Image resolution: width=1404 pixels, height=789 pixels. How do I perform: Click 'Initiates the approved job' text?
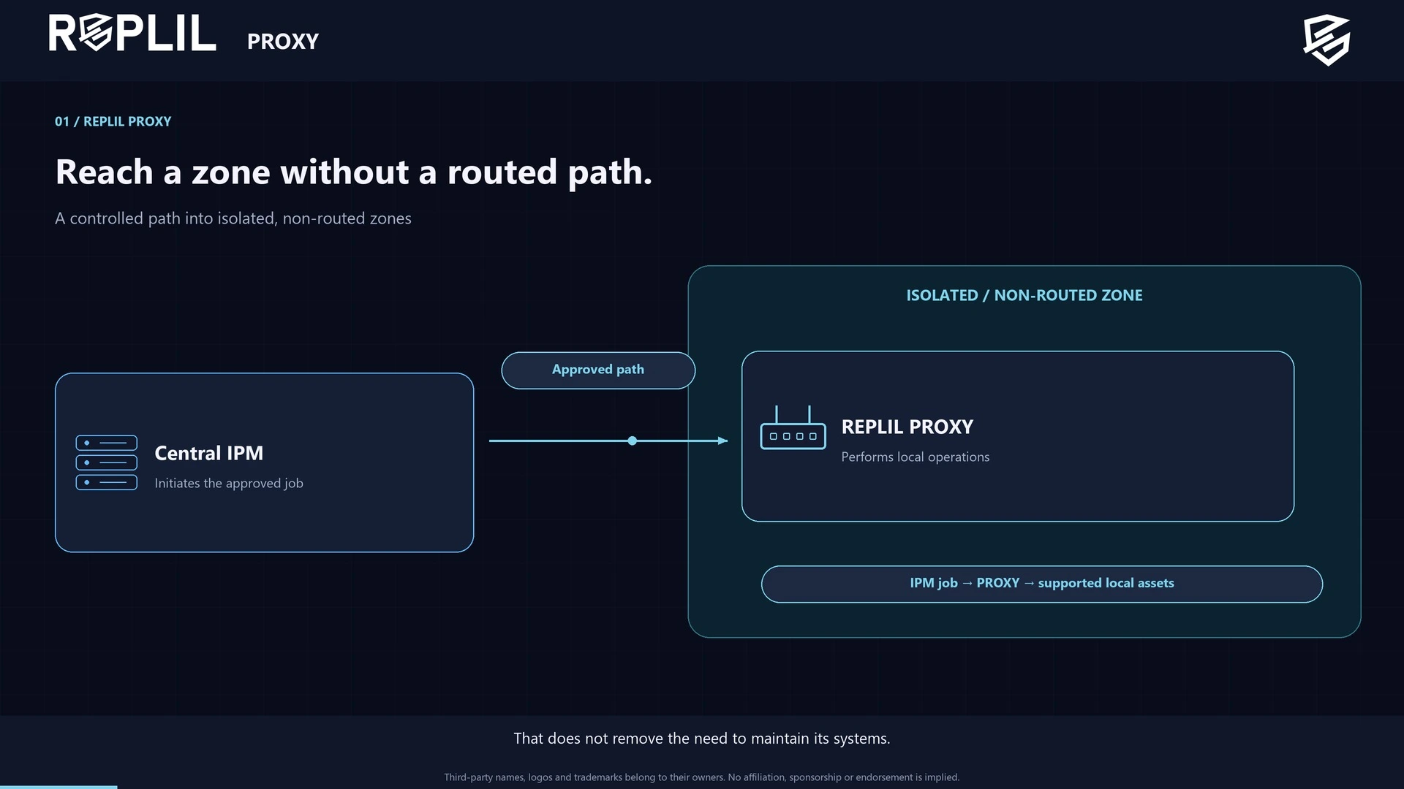pos(229,483)
